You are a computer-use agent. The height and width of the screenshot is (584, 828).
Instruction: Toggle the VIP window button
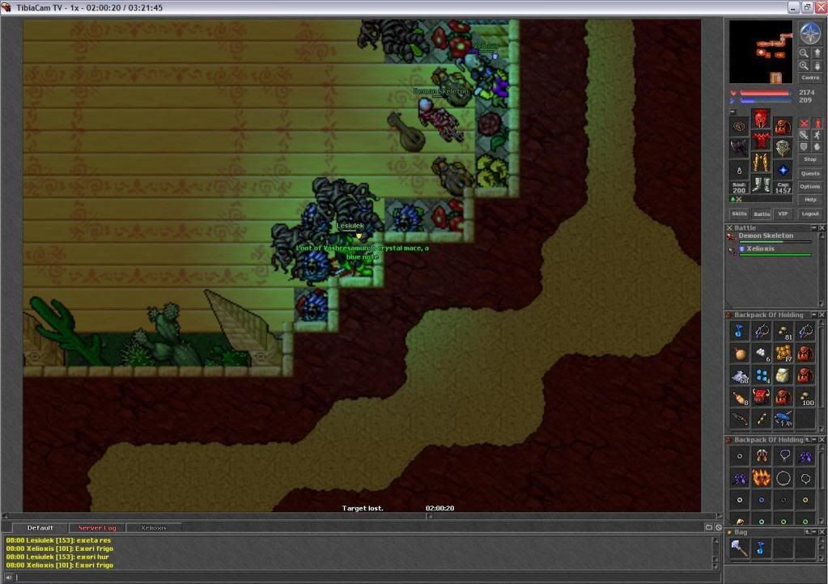[783, 214]
